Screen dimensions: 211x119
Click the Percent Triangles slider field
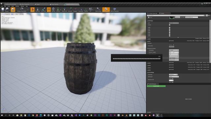point(174,52)
